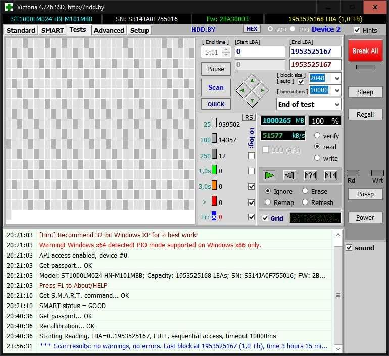389x356 pixels.
Task: Click the End time stepper arrows
Action: coord(226,52)
